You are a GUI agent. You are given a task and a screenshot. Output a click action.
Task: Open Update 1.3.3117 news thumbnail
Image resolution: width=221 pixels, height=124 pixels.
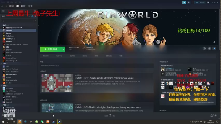[x=57, y=83]
